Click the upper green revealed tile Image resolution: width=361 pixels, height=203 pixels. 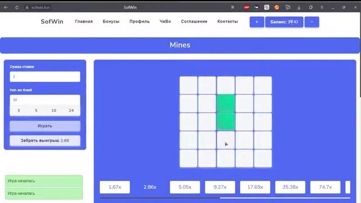click(226, 104)
